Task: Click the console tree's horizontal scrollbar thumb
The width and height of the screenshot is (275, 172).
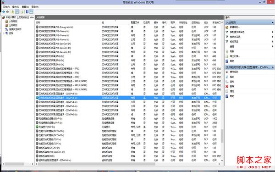Action: [x=14, y=164]
